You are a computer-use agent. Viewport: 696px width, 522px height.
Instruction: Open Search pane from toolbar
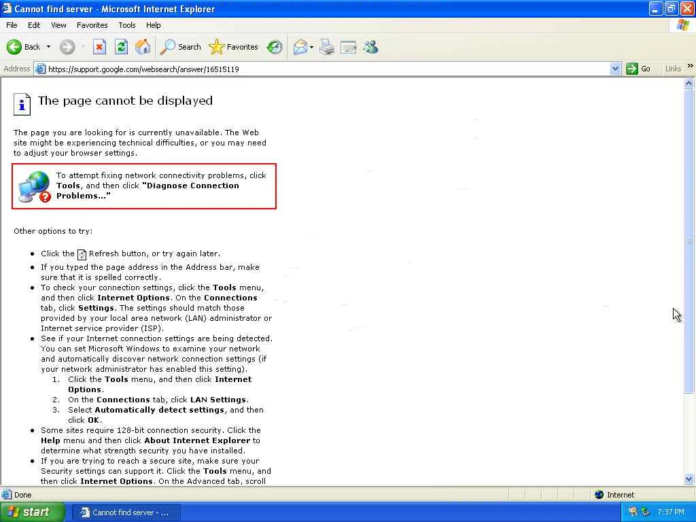[181, 47]
